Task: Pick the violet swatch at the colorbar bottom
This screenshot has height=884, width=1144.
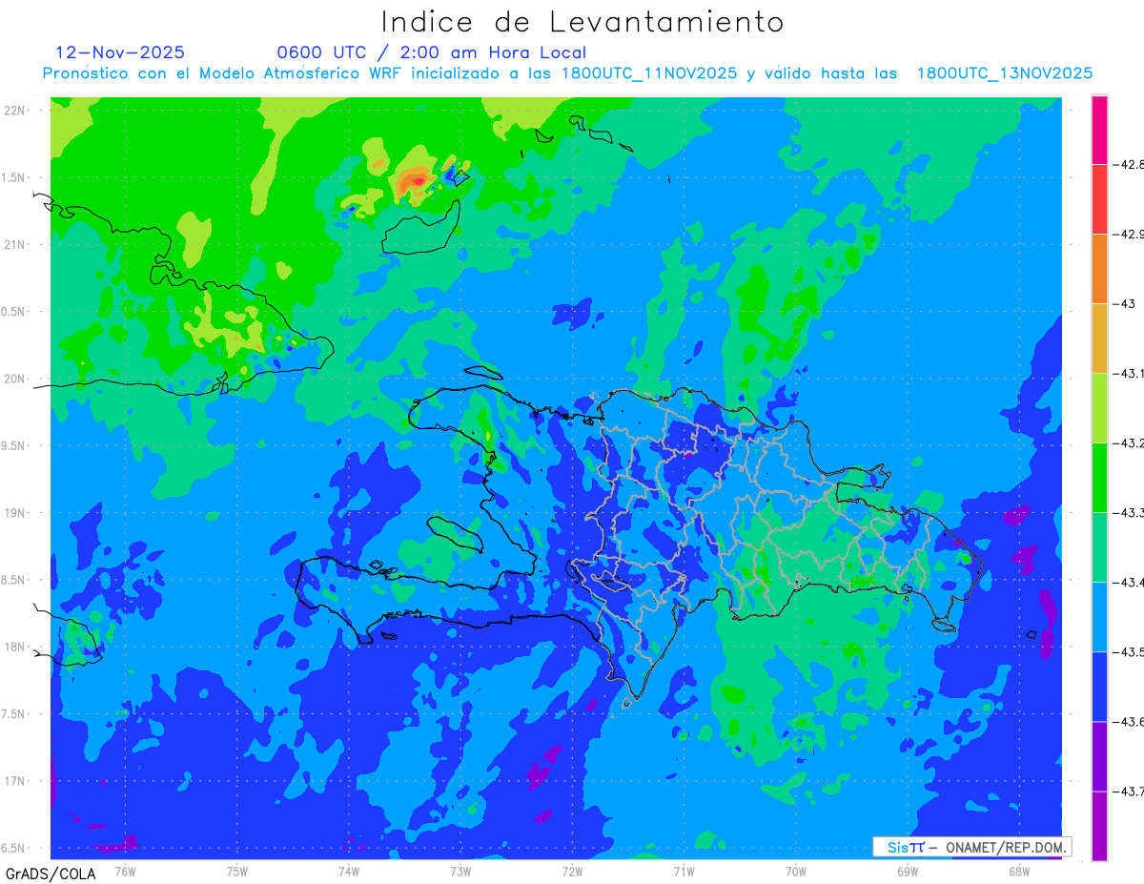Action: point(1099,825)
